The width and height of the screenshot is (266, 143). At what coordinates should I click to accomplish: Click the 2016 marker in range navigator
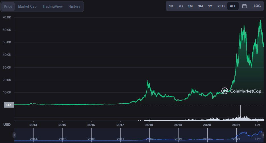pyautogui.click(x=92, y=139)
